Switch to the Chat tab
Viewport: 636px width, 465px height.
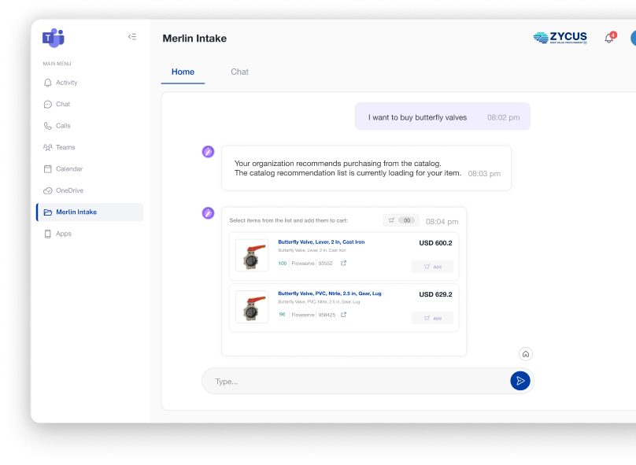click(x=239, y=72)
